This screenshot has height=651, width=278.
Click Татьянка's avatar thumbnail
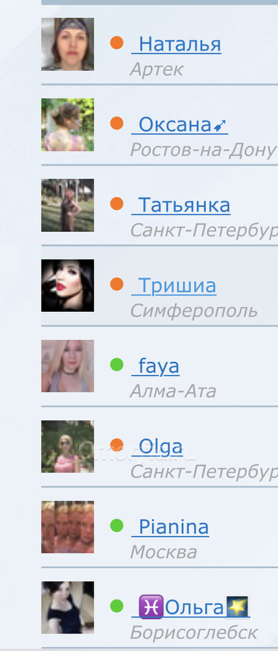(68, 205)
